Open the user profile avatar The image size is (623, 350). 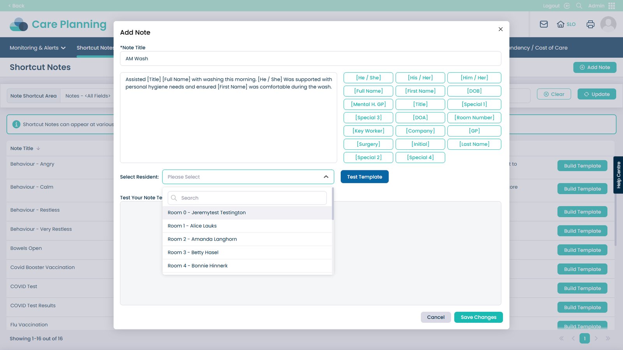(608, 24)
